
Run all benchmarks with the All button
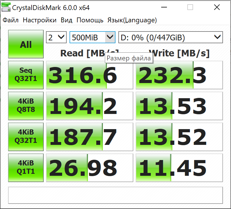point(26,44)
